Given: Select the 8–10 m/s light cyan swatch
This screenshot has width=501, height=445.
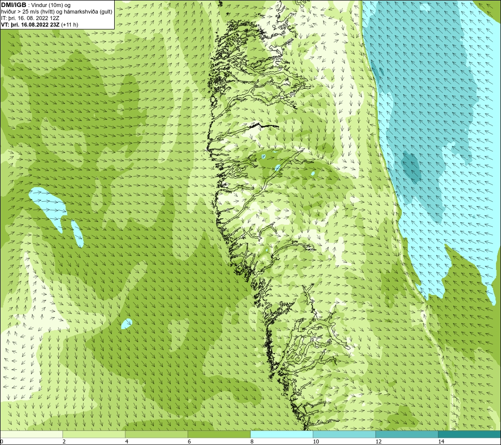Looking at the screenshot, I should click(x=282, y=434).
